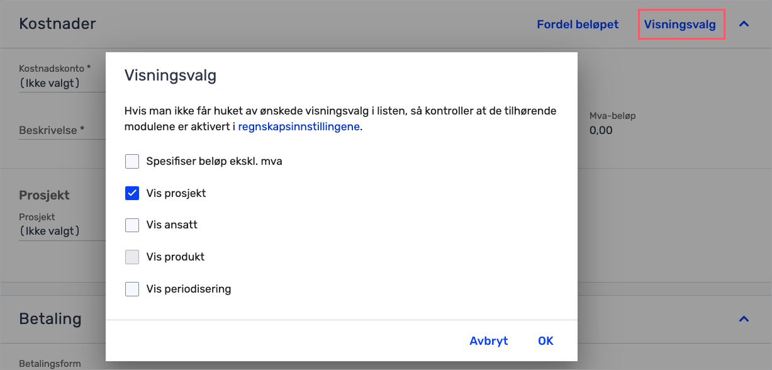Image resolution: width=772 pixels, height=370 pixels.
Task: Cancel the dialog with Avbryt
Action: tap(488, 341)
